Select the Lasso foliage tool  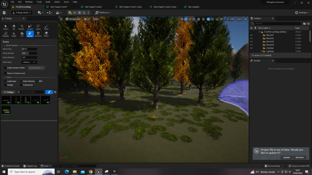tap(38, 27)
